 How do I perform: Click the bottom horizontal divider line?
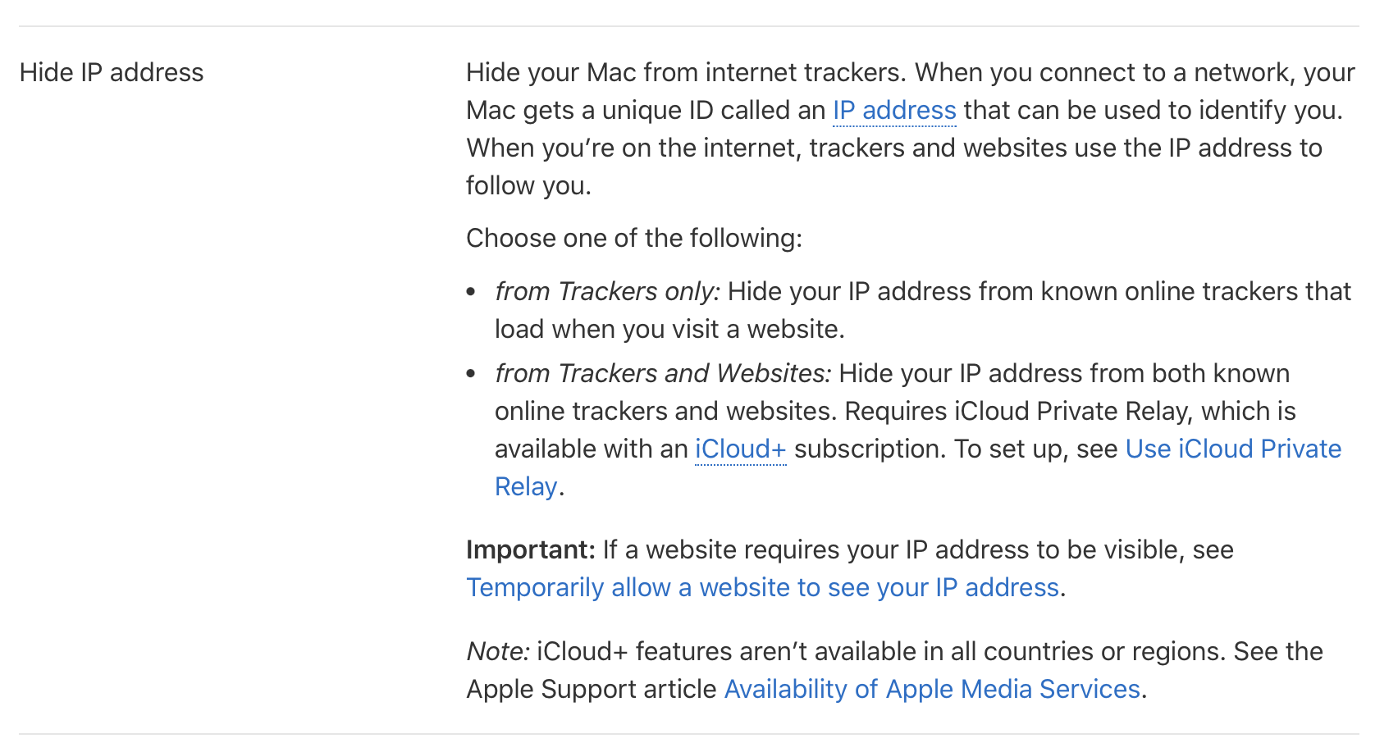coord(689,734)
